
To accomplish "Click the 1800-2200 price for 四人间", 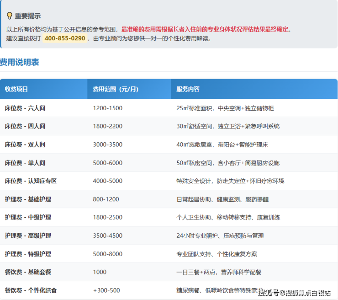I will (x=107, y=126).
